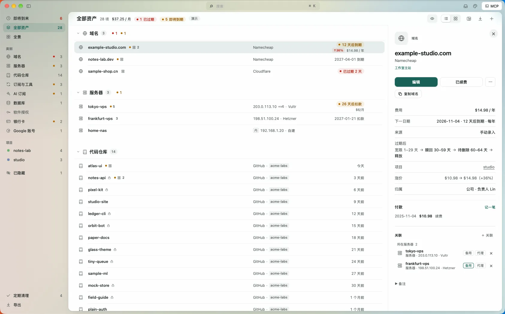Toggle the sidebar with the title bar icon
The image size is (505, 314).
point(29,6)
